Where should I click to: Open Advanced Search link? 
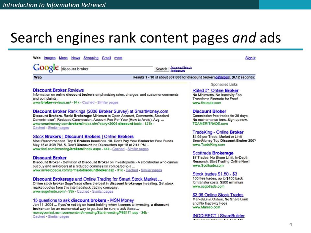[x=181, y=67]
